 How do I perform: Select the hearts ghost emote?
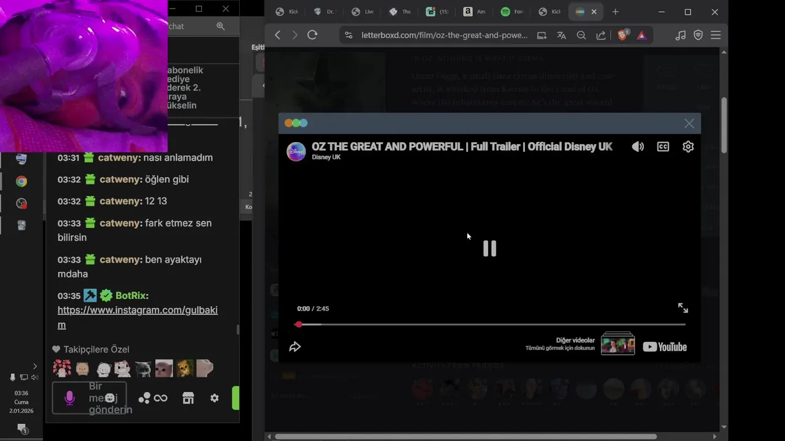pos(62,368)
